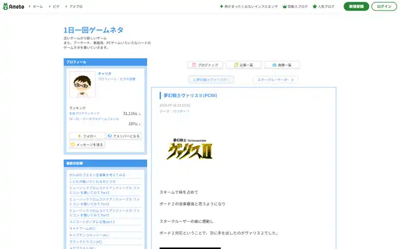Click the Ameba logo

[14, 6]
